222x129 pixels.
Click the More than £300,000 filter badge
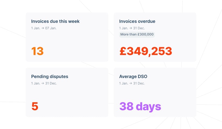click(x=137, y=34)
